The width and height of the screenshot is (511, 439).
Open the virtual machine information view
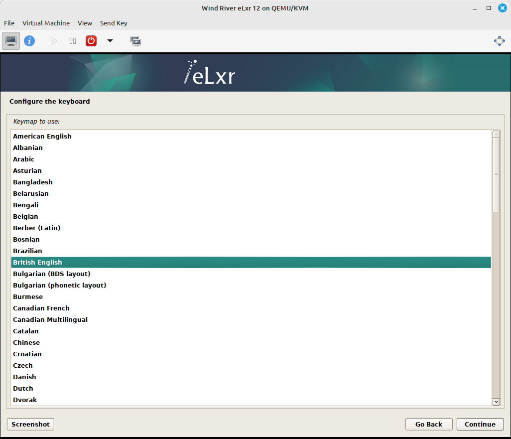pyautogui.click(x=29, y=40)
